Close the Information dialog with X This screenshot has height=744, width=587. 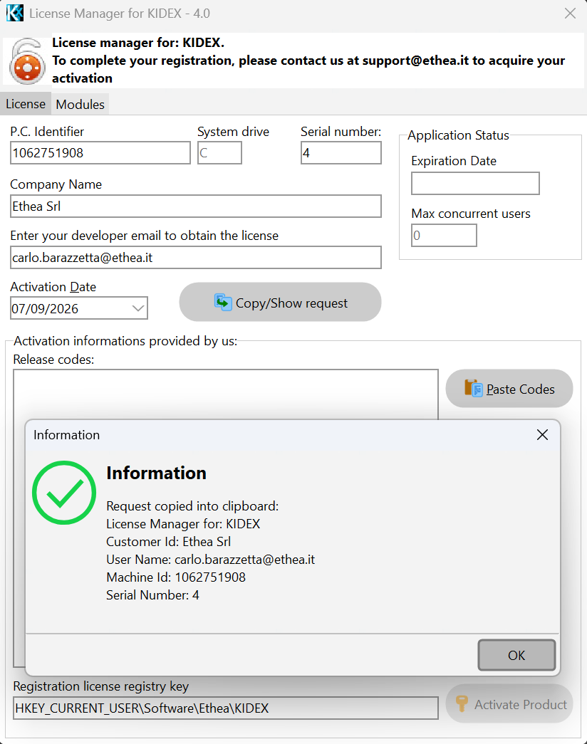542,434
